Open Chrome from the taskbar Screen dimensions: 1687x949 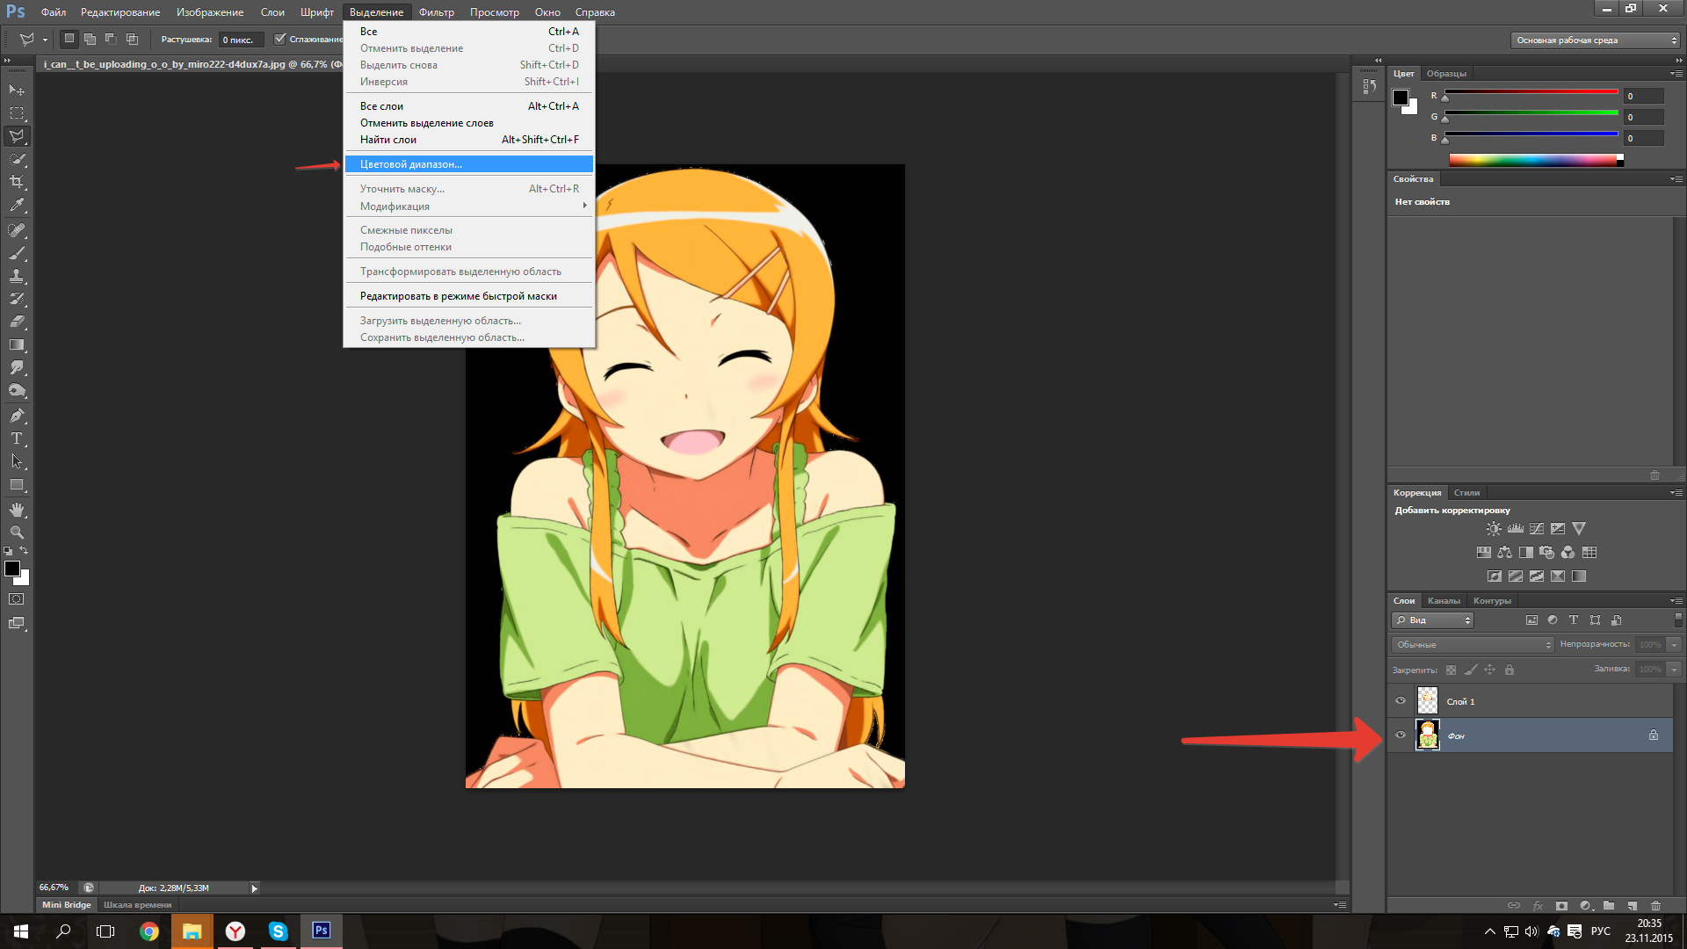[x=149, y=931]
